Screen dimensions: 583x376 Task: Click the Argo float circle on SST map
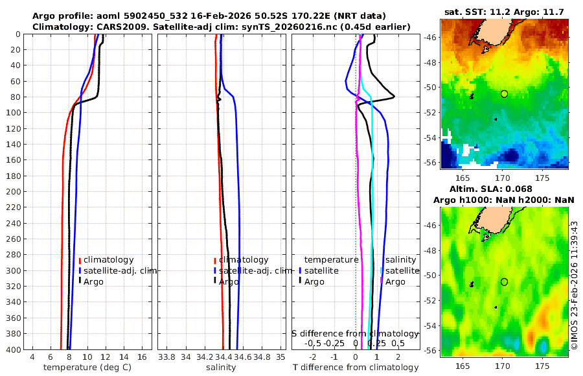coord(504,94)
